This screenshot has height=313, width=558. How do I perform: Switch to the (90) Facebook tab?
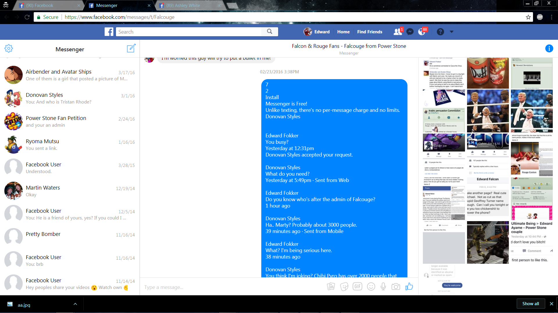tap(48, 6)
